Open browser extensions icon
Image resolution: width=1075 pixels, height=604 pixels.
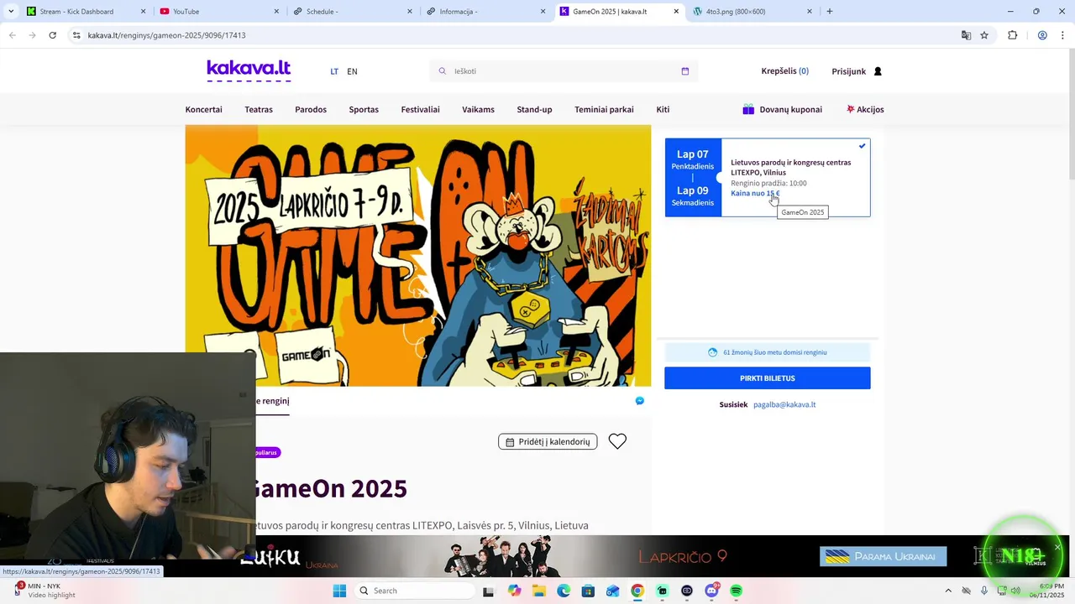point(1012,35)
